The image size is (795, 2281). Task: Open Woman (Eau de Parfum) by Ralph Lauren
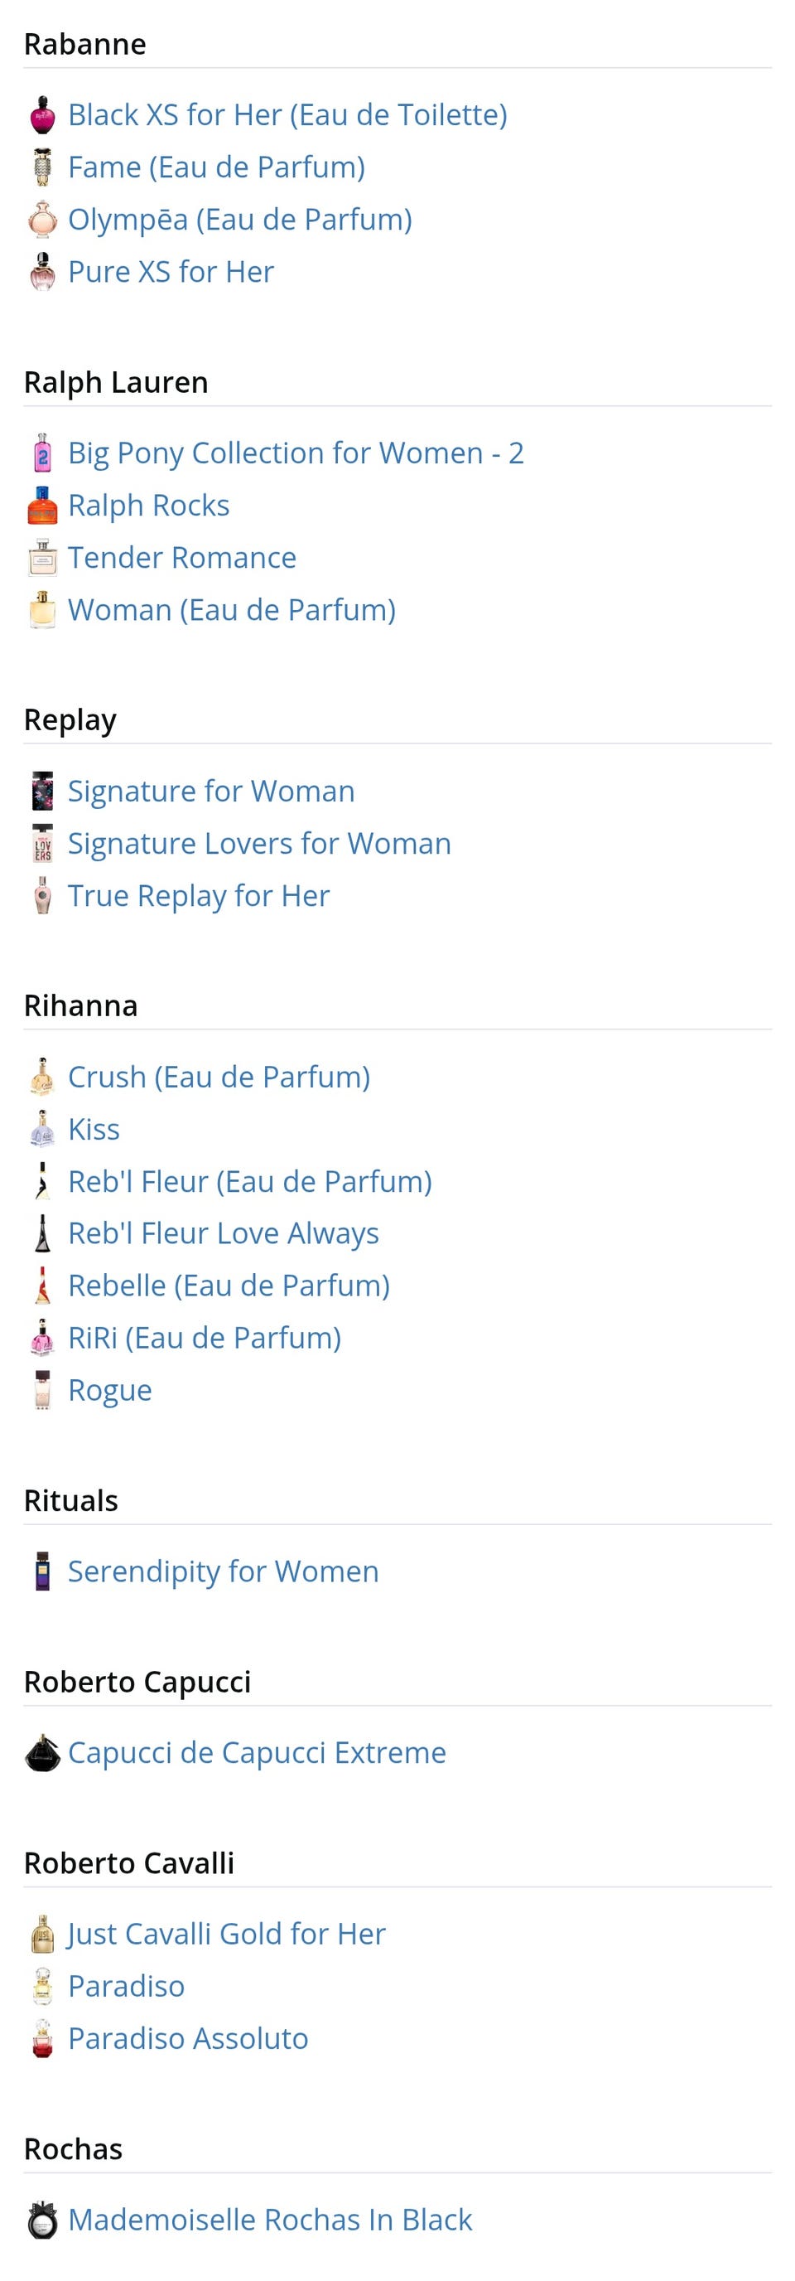tap(231, 610)
